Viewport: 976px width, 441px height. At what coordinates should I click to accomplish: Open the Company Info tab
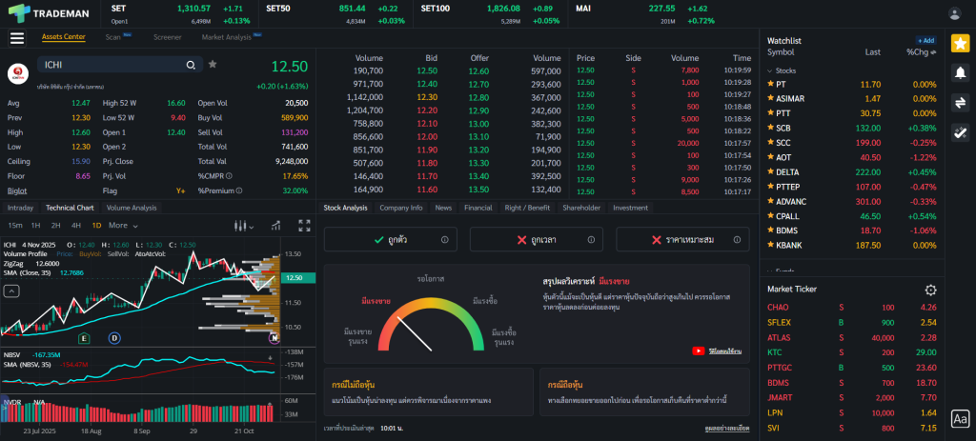click(400, 207)
